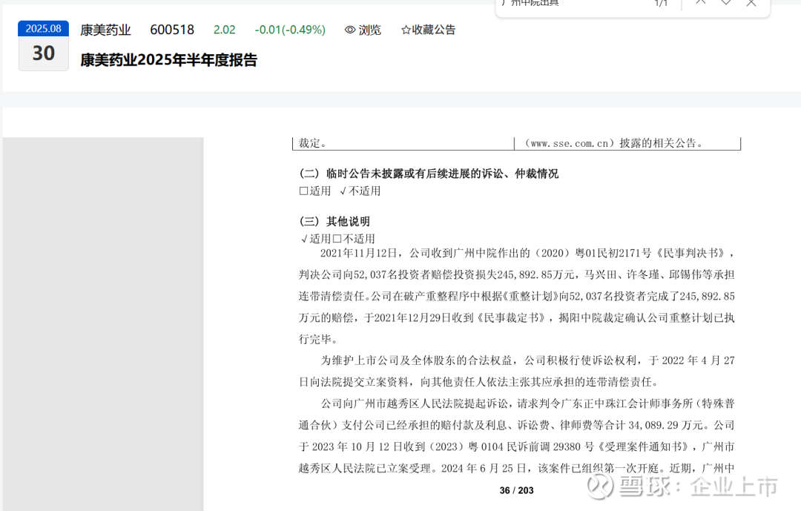
Task: Click the day number 30
Action: coord(44,53)
